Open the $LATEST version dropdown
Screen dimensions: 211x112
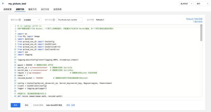pos(186,3)
